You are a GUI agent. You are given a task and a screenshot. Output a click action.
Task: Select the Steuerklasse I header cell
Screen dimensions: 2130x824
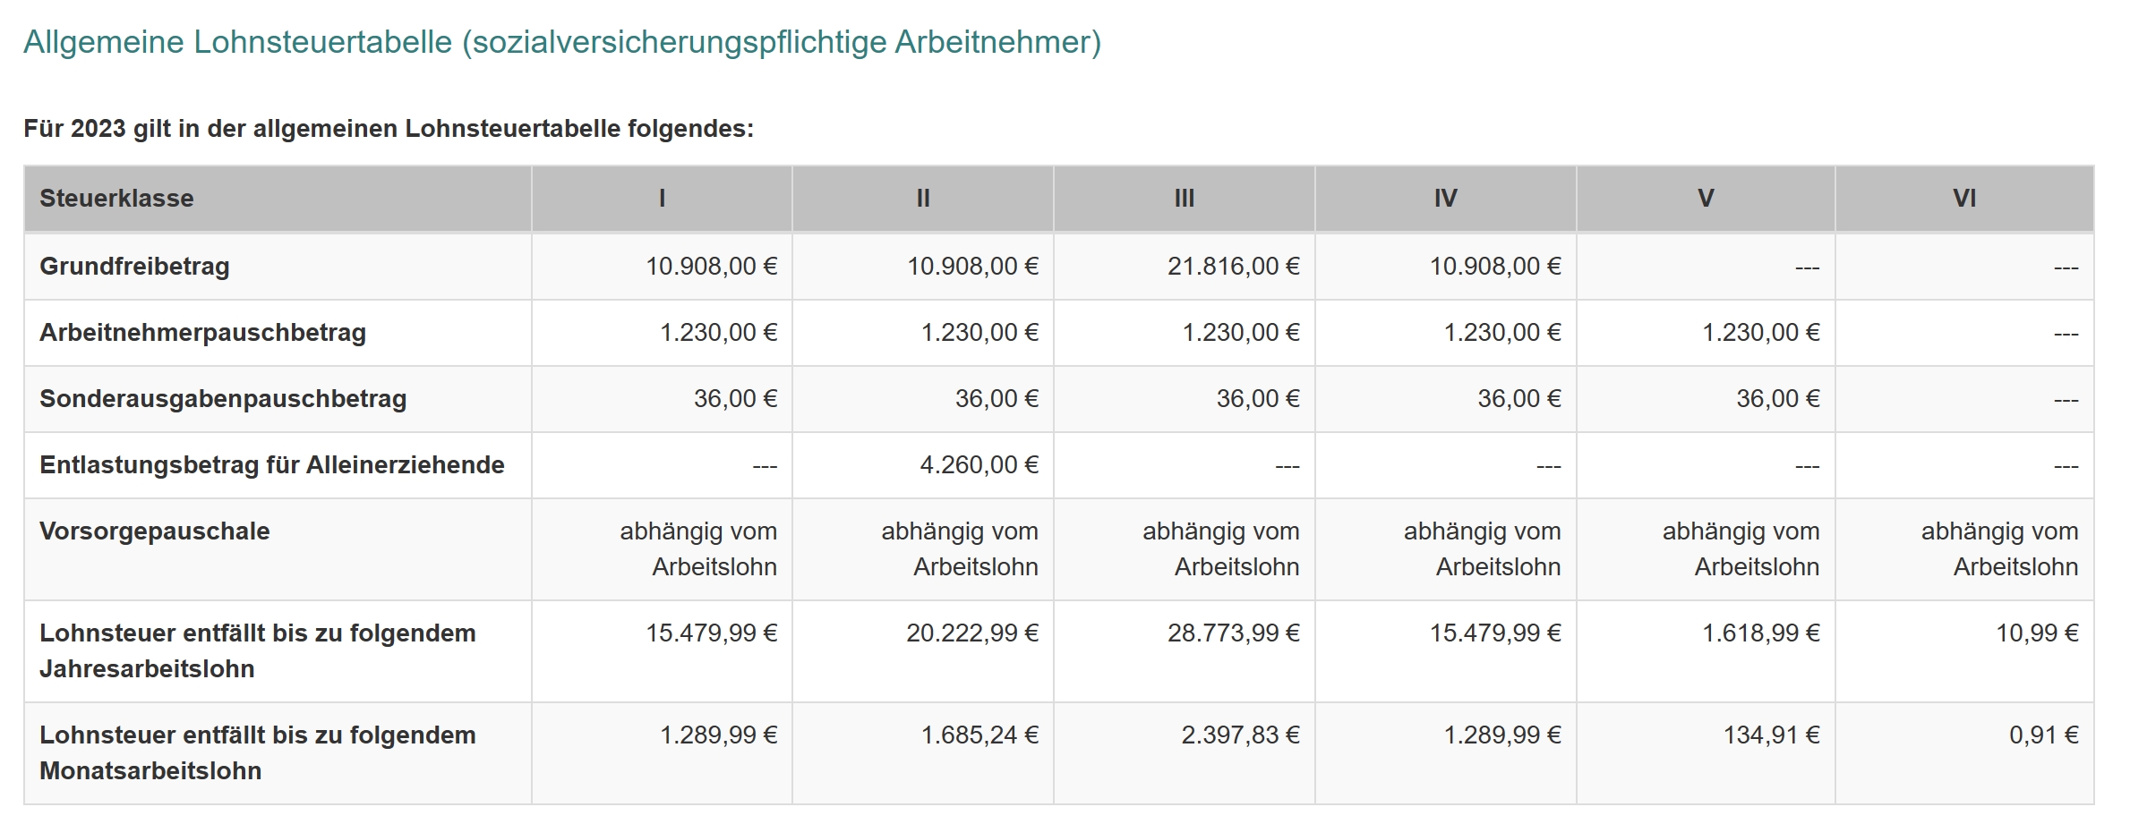click(662, 198)
